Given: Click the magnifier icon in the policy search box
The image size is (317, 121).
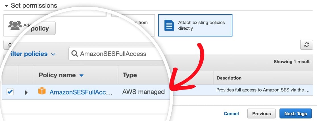Looking at the screenshot, I should coord(75,54).
